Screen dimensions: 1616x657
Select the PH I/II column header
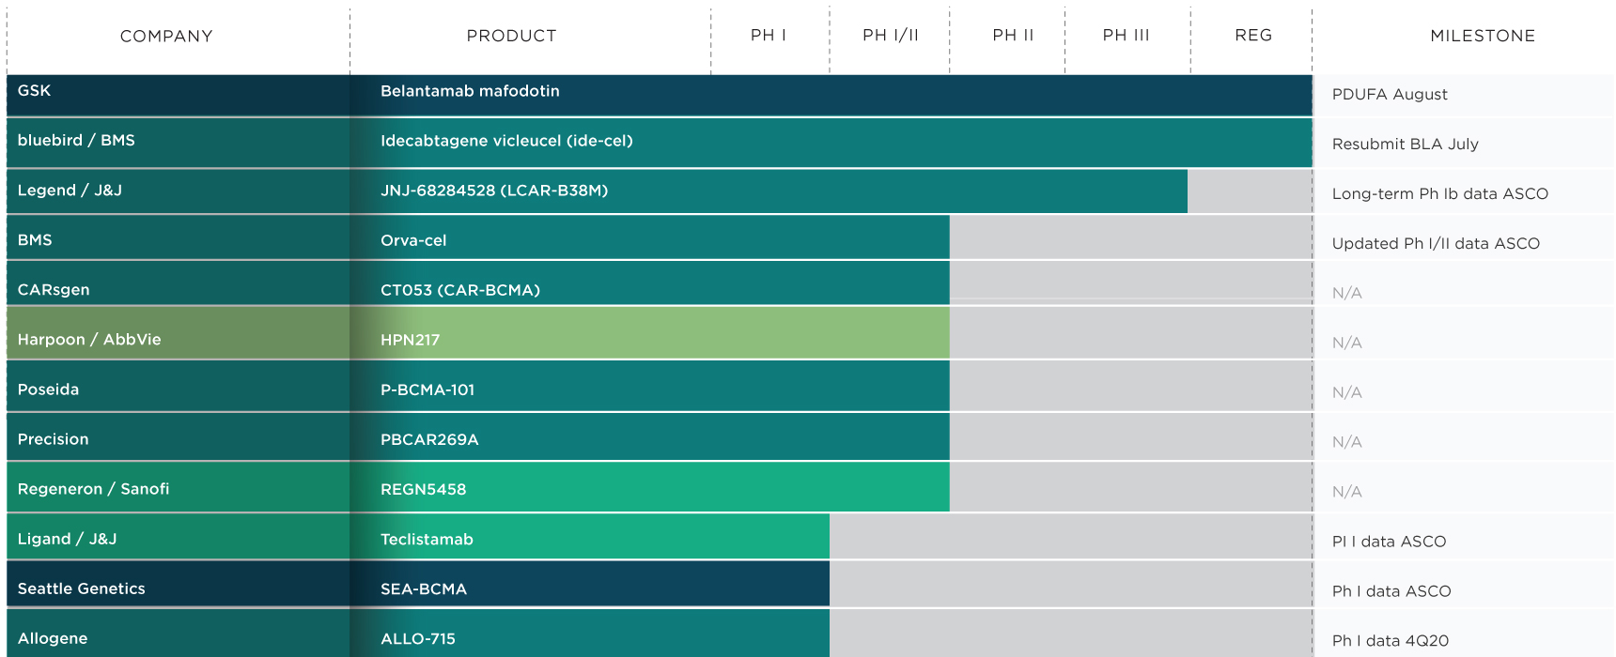[x=890, y=36]
